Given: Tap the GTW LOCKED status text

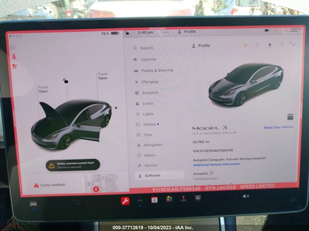Looking at the screenshot, I should [220, 188].
